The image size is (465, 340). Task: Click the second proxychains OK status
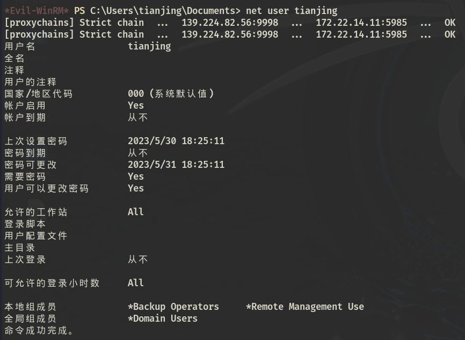pos(450,34)
